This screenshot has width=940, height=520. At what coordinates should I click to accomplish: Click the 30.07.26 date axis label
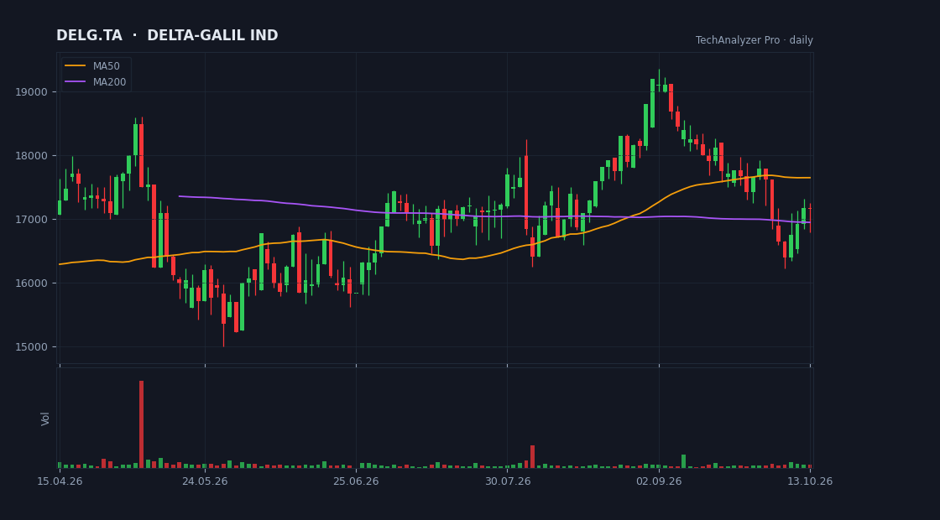click(x=508, y=481)
